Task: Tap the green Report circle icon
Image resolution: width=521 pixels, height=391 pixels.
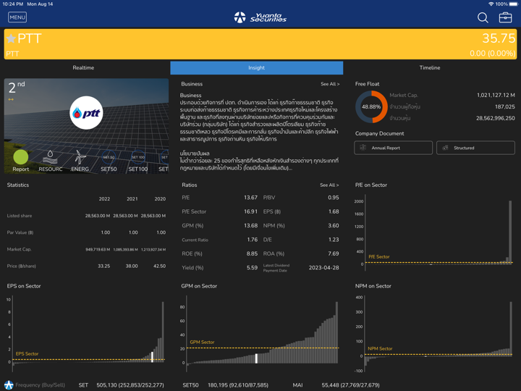Action: point(21,157)
